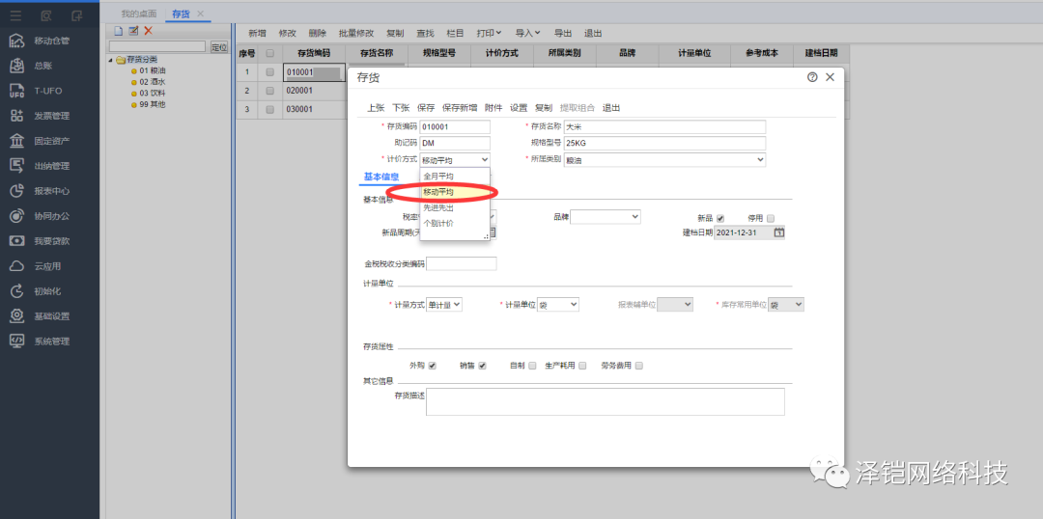Expand the 计量单位 dropdown
The height and width of the screenshot is (519, 1043).
coord(558,305)
